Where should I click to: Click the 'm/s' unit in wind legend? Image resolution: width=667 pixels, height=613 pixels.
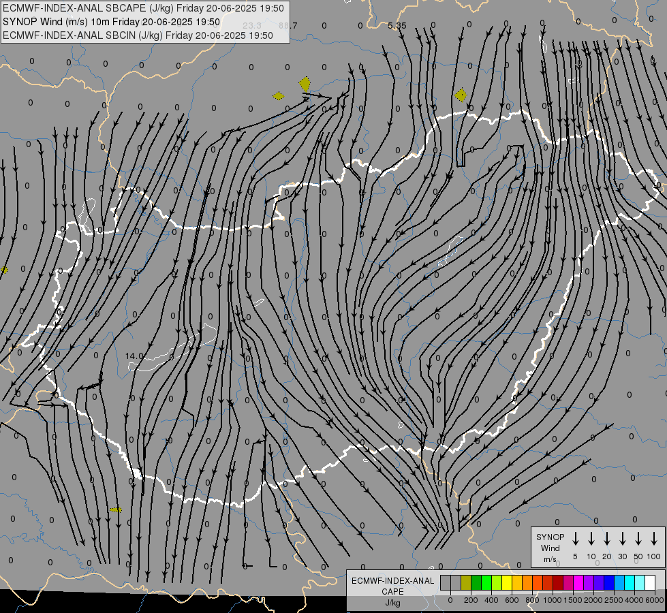(550, 559)
